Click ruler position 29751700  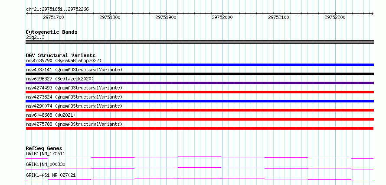53,17
